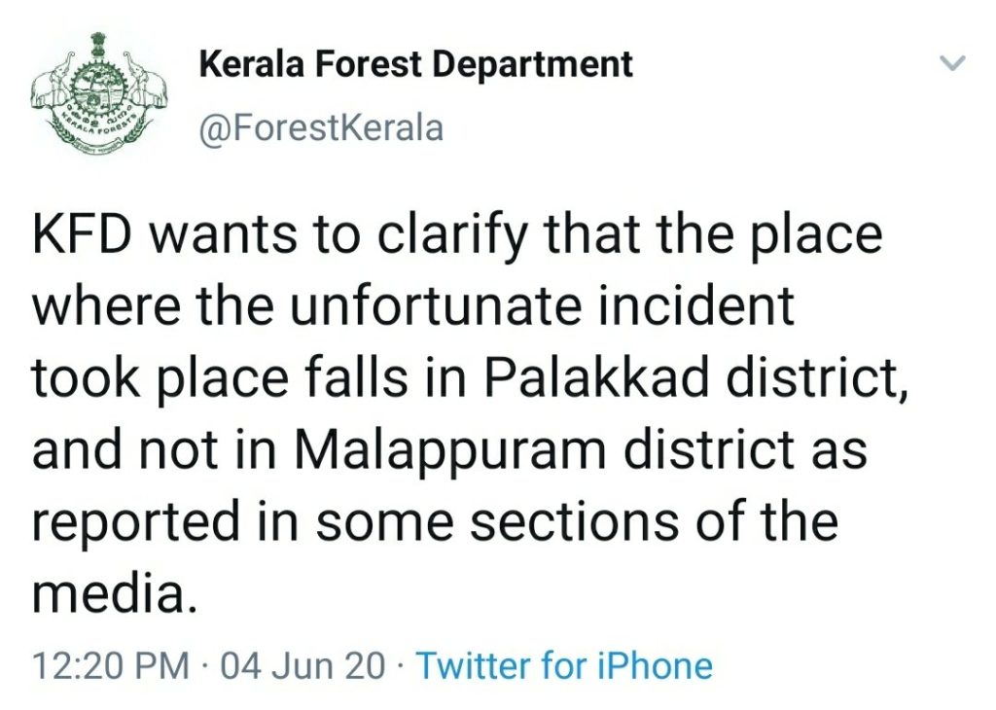
Task: Click the word wants in the first line
Action: coord(223,235)
